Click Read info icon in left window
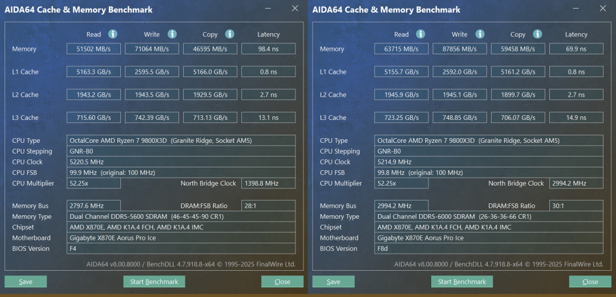The height and width of the screenshot is (297, 616). pos(113,34)
